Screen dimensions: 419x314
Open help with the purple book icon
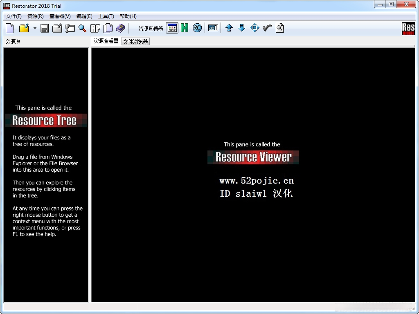[x=121, y=28]
